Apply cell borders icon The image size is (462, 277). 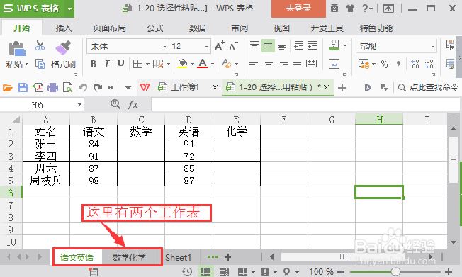click(x=137, y=64)
